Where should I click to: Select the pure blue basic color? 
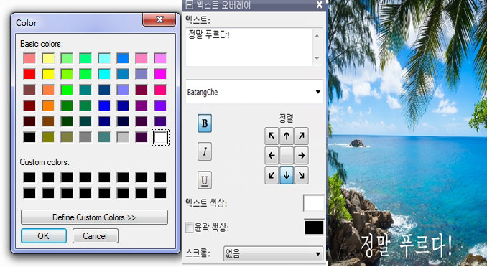point(104,106)
